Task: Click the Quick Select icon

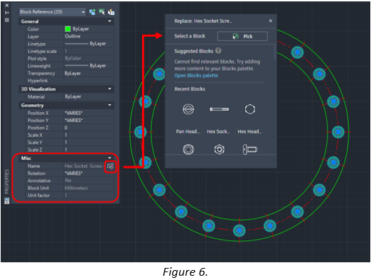Action: [x=111, y=12]
